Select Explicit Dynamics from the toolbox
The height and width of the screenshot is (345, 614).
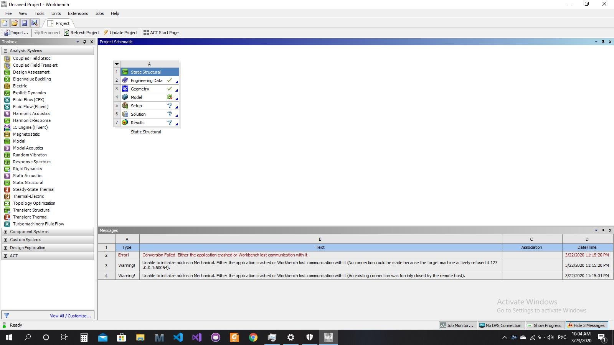29,93
